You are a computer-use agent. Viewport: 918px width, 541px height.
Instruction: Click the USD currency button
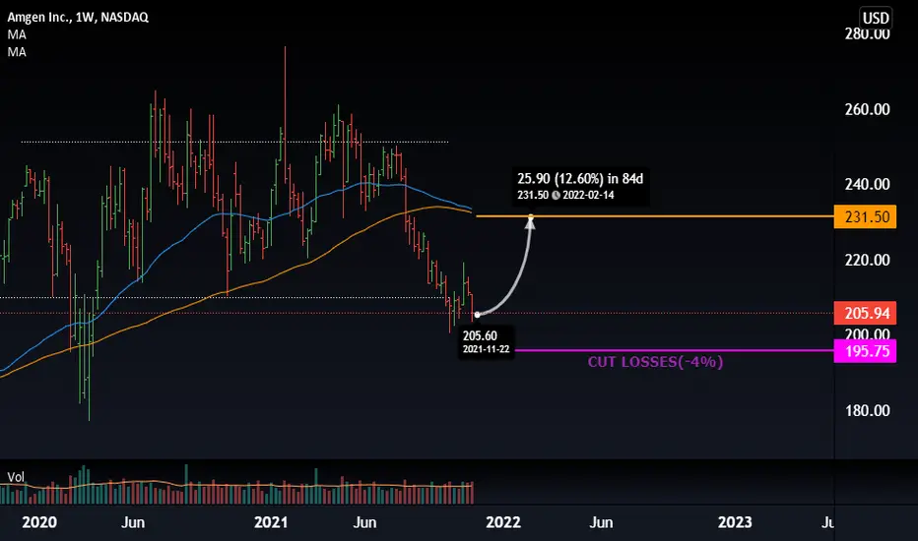[876, 18]
